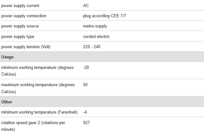Click the "power supply type" label
This screenshot has height=134, width=204.
tap(18, 37)
